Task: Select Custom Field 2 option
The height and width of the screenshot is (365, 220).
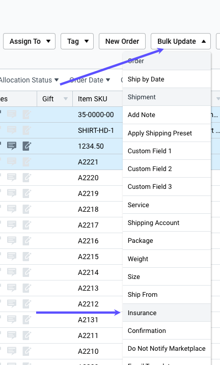Action: pos(167,169)
